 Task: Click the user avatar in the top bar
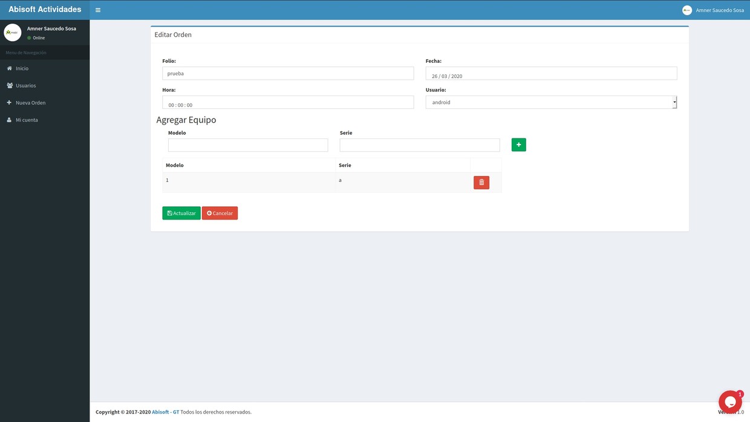tap(687, 10)
